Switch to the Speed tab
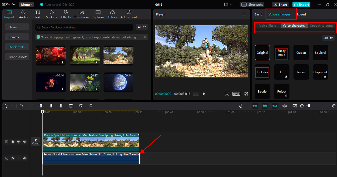Image resolution: width=337 pixels, height=177 pixels. coord(301,14)
